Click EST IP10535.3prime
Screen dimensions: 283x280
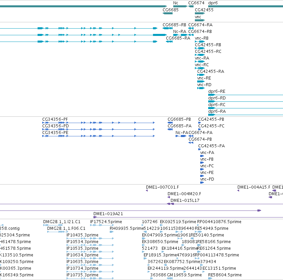point(82,248)
